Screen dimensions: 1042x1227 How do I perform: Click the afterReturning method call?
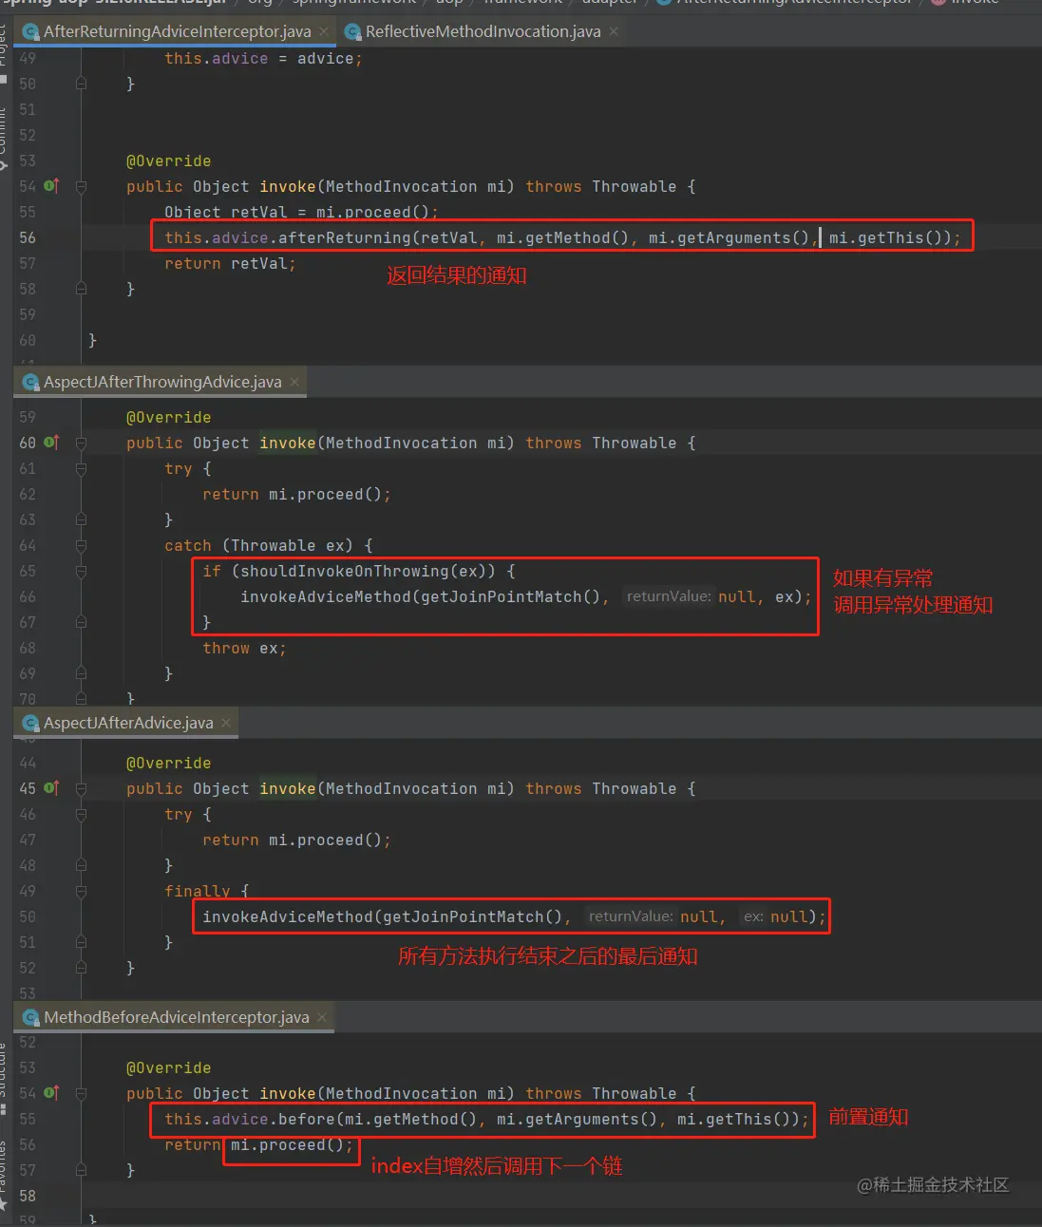562,237
